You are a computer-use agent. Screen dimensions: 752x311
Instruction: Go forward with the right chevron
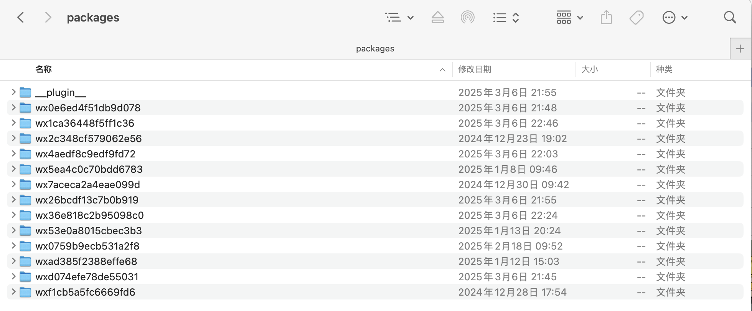coord(48,18)
